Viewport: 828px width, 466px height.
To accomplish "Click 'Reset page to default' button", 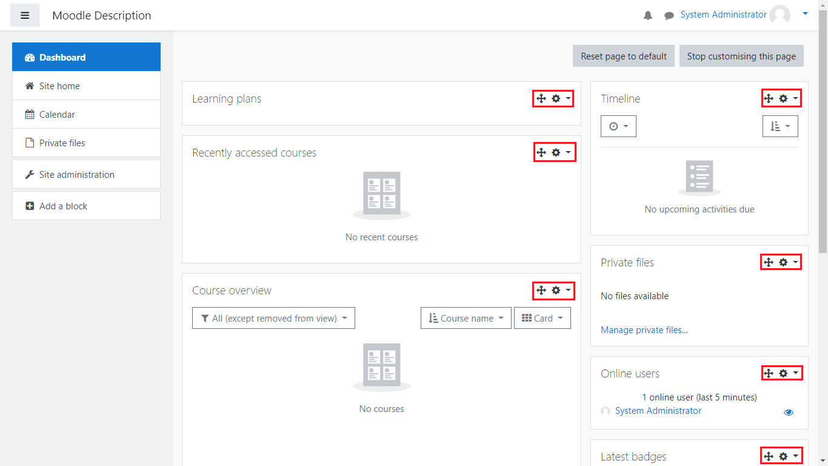I will (x=624, y=56).
